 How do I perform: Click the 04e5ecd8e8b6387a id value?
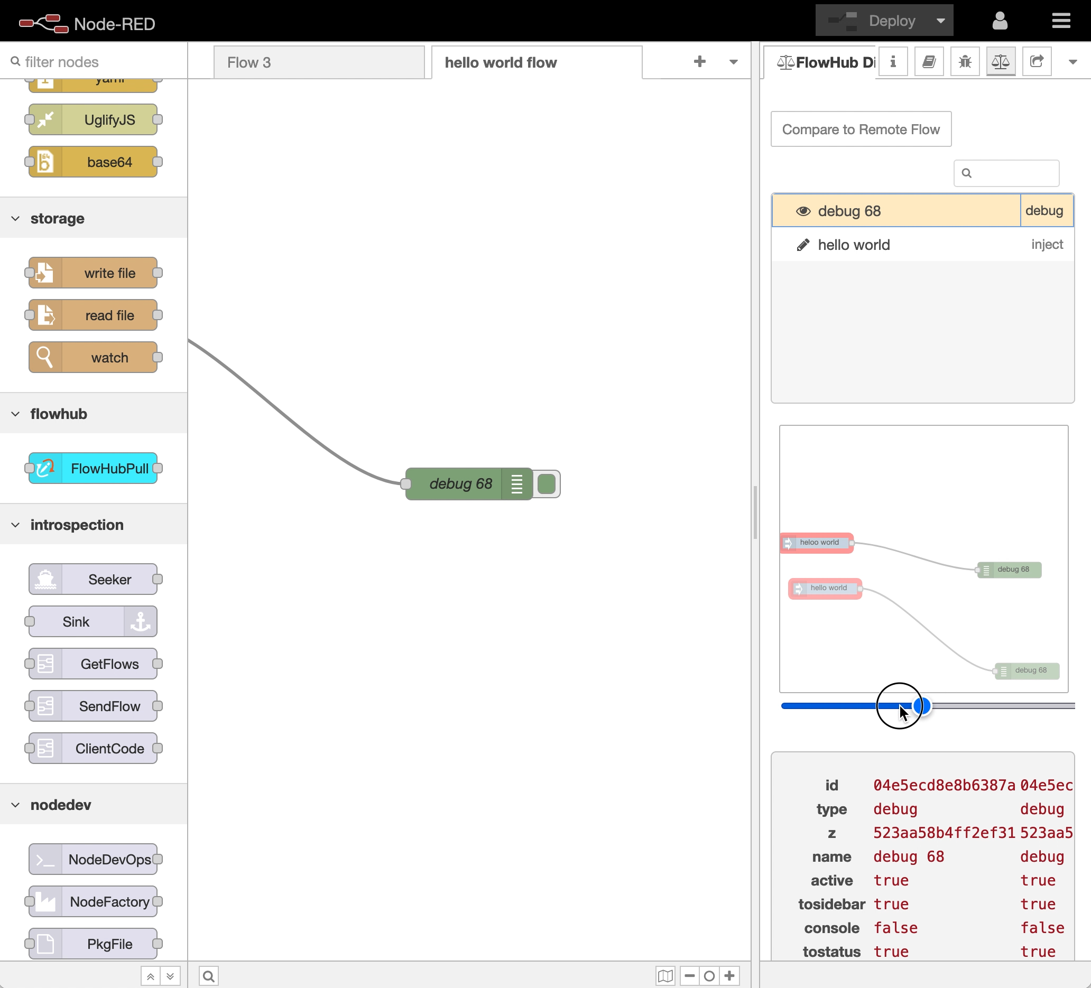tap(944, 785)
